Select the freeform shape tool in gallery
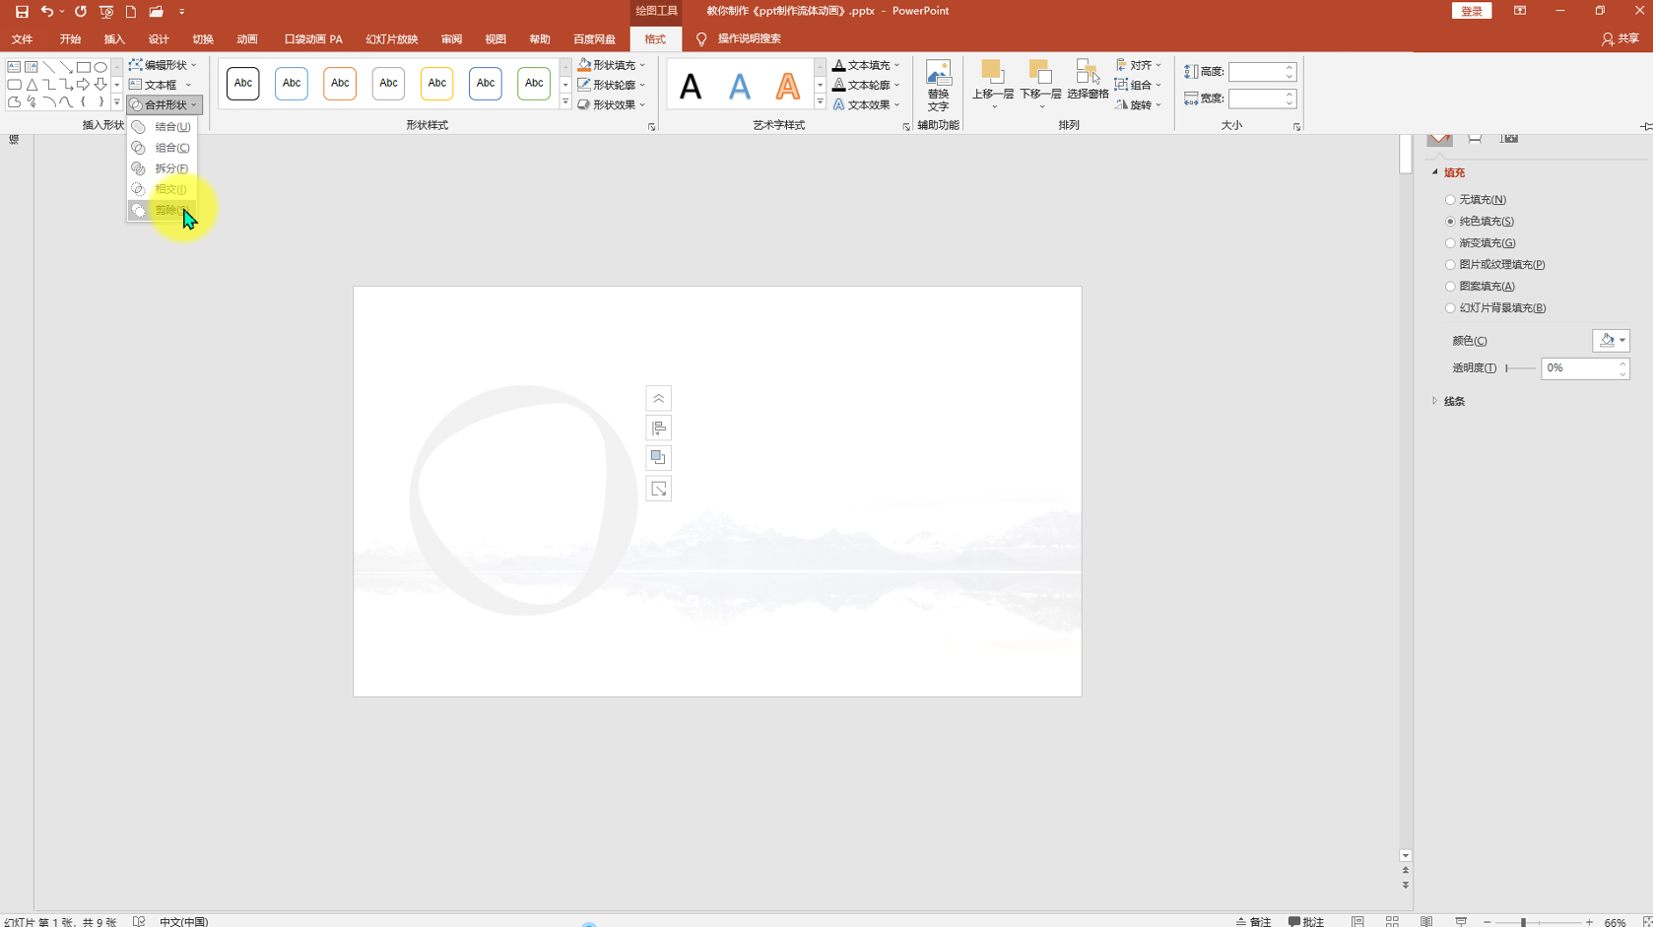 [x=14, y=102]
